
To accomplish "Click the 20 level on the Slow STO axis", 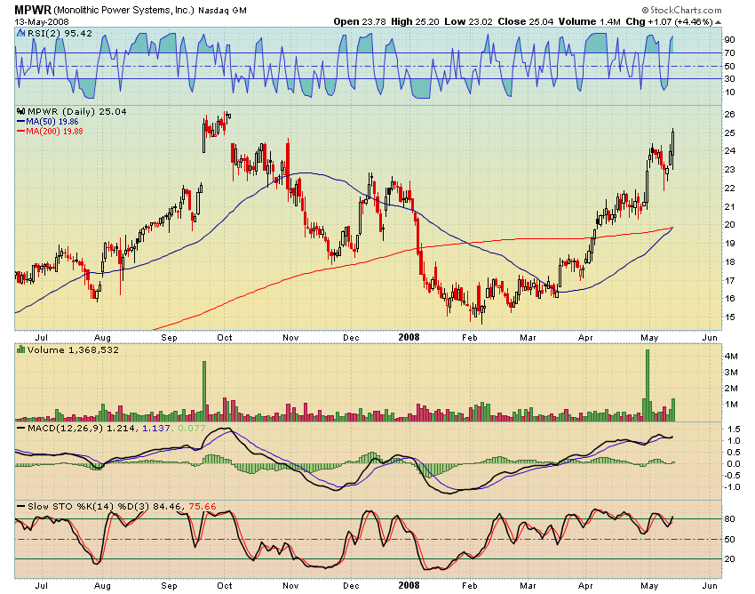I will [x=729, y=558].
